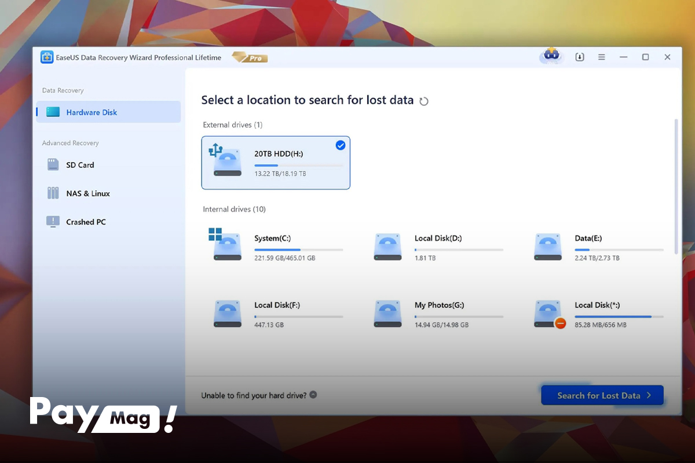Click the EaseUS app logo icon

pos(47,57)
